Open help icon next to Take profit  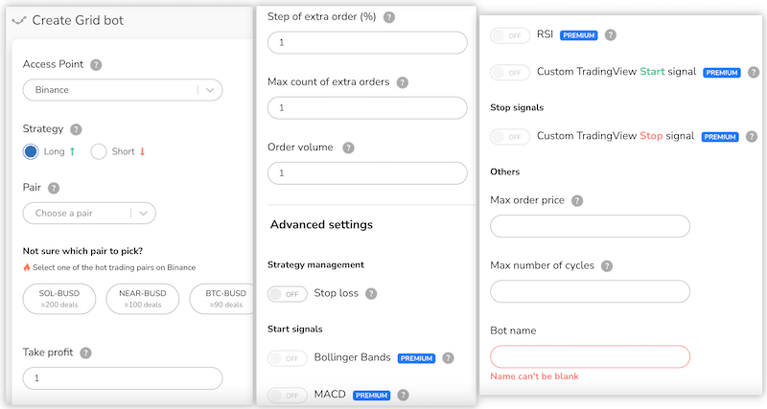coord(85,352)
